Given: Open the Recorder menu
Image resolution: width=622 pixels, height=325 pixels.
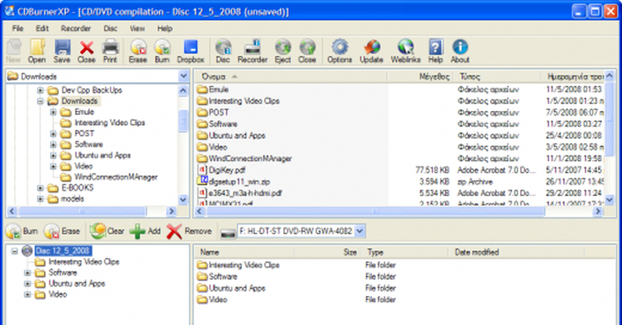Looking at the screenshot, I should pyautogui.click(x=76, y=28).
